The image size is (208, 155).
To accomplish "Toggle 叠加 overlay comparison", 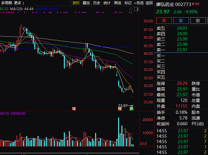I will coord(86,3).
